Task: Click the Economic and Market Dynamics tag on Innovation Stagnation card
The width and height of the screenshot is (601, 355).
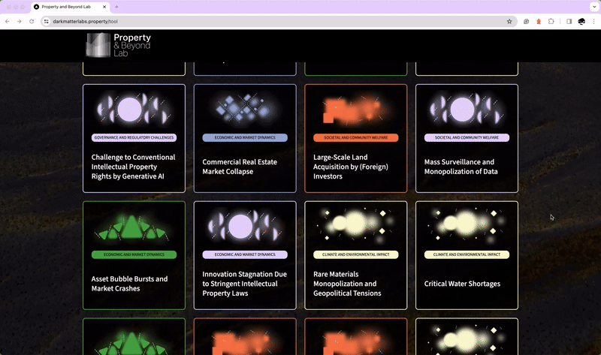Action: click(x=245, y=254)
